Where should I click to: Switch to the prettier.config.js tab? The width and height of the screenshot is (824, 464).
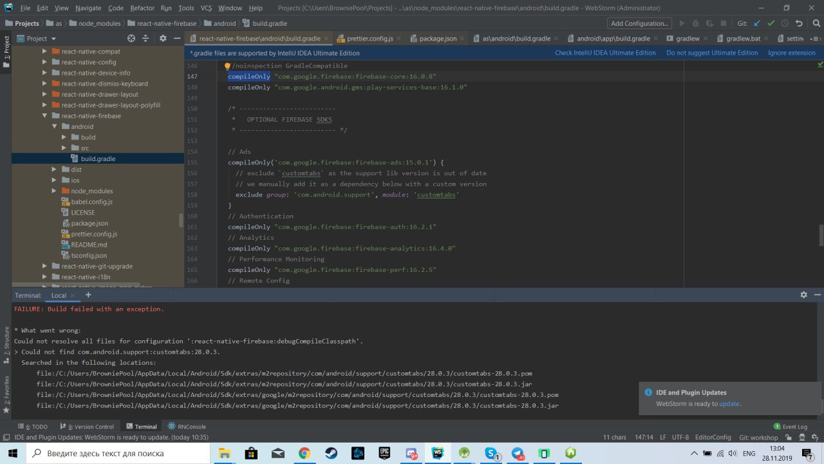tap(370, 39)
